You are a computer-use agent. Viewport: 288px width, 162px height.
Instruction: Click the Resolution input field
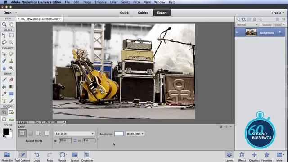[x=119, y=134]
